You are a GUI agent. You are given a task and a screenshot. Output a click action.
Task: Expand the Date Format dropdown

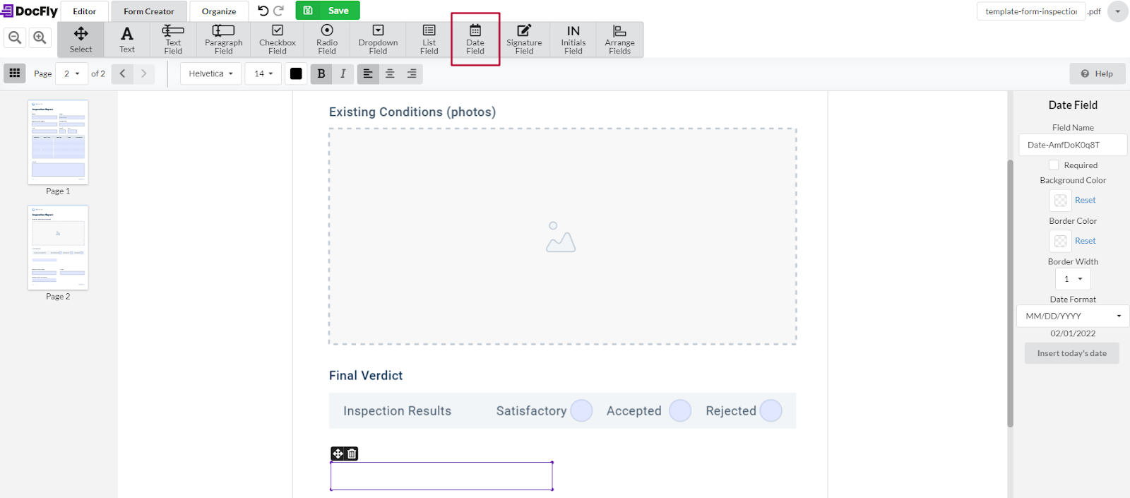[x=1073, y=316]
